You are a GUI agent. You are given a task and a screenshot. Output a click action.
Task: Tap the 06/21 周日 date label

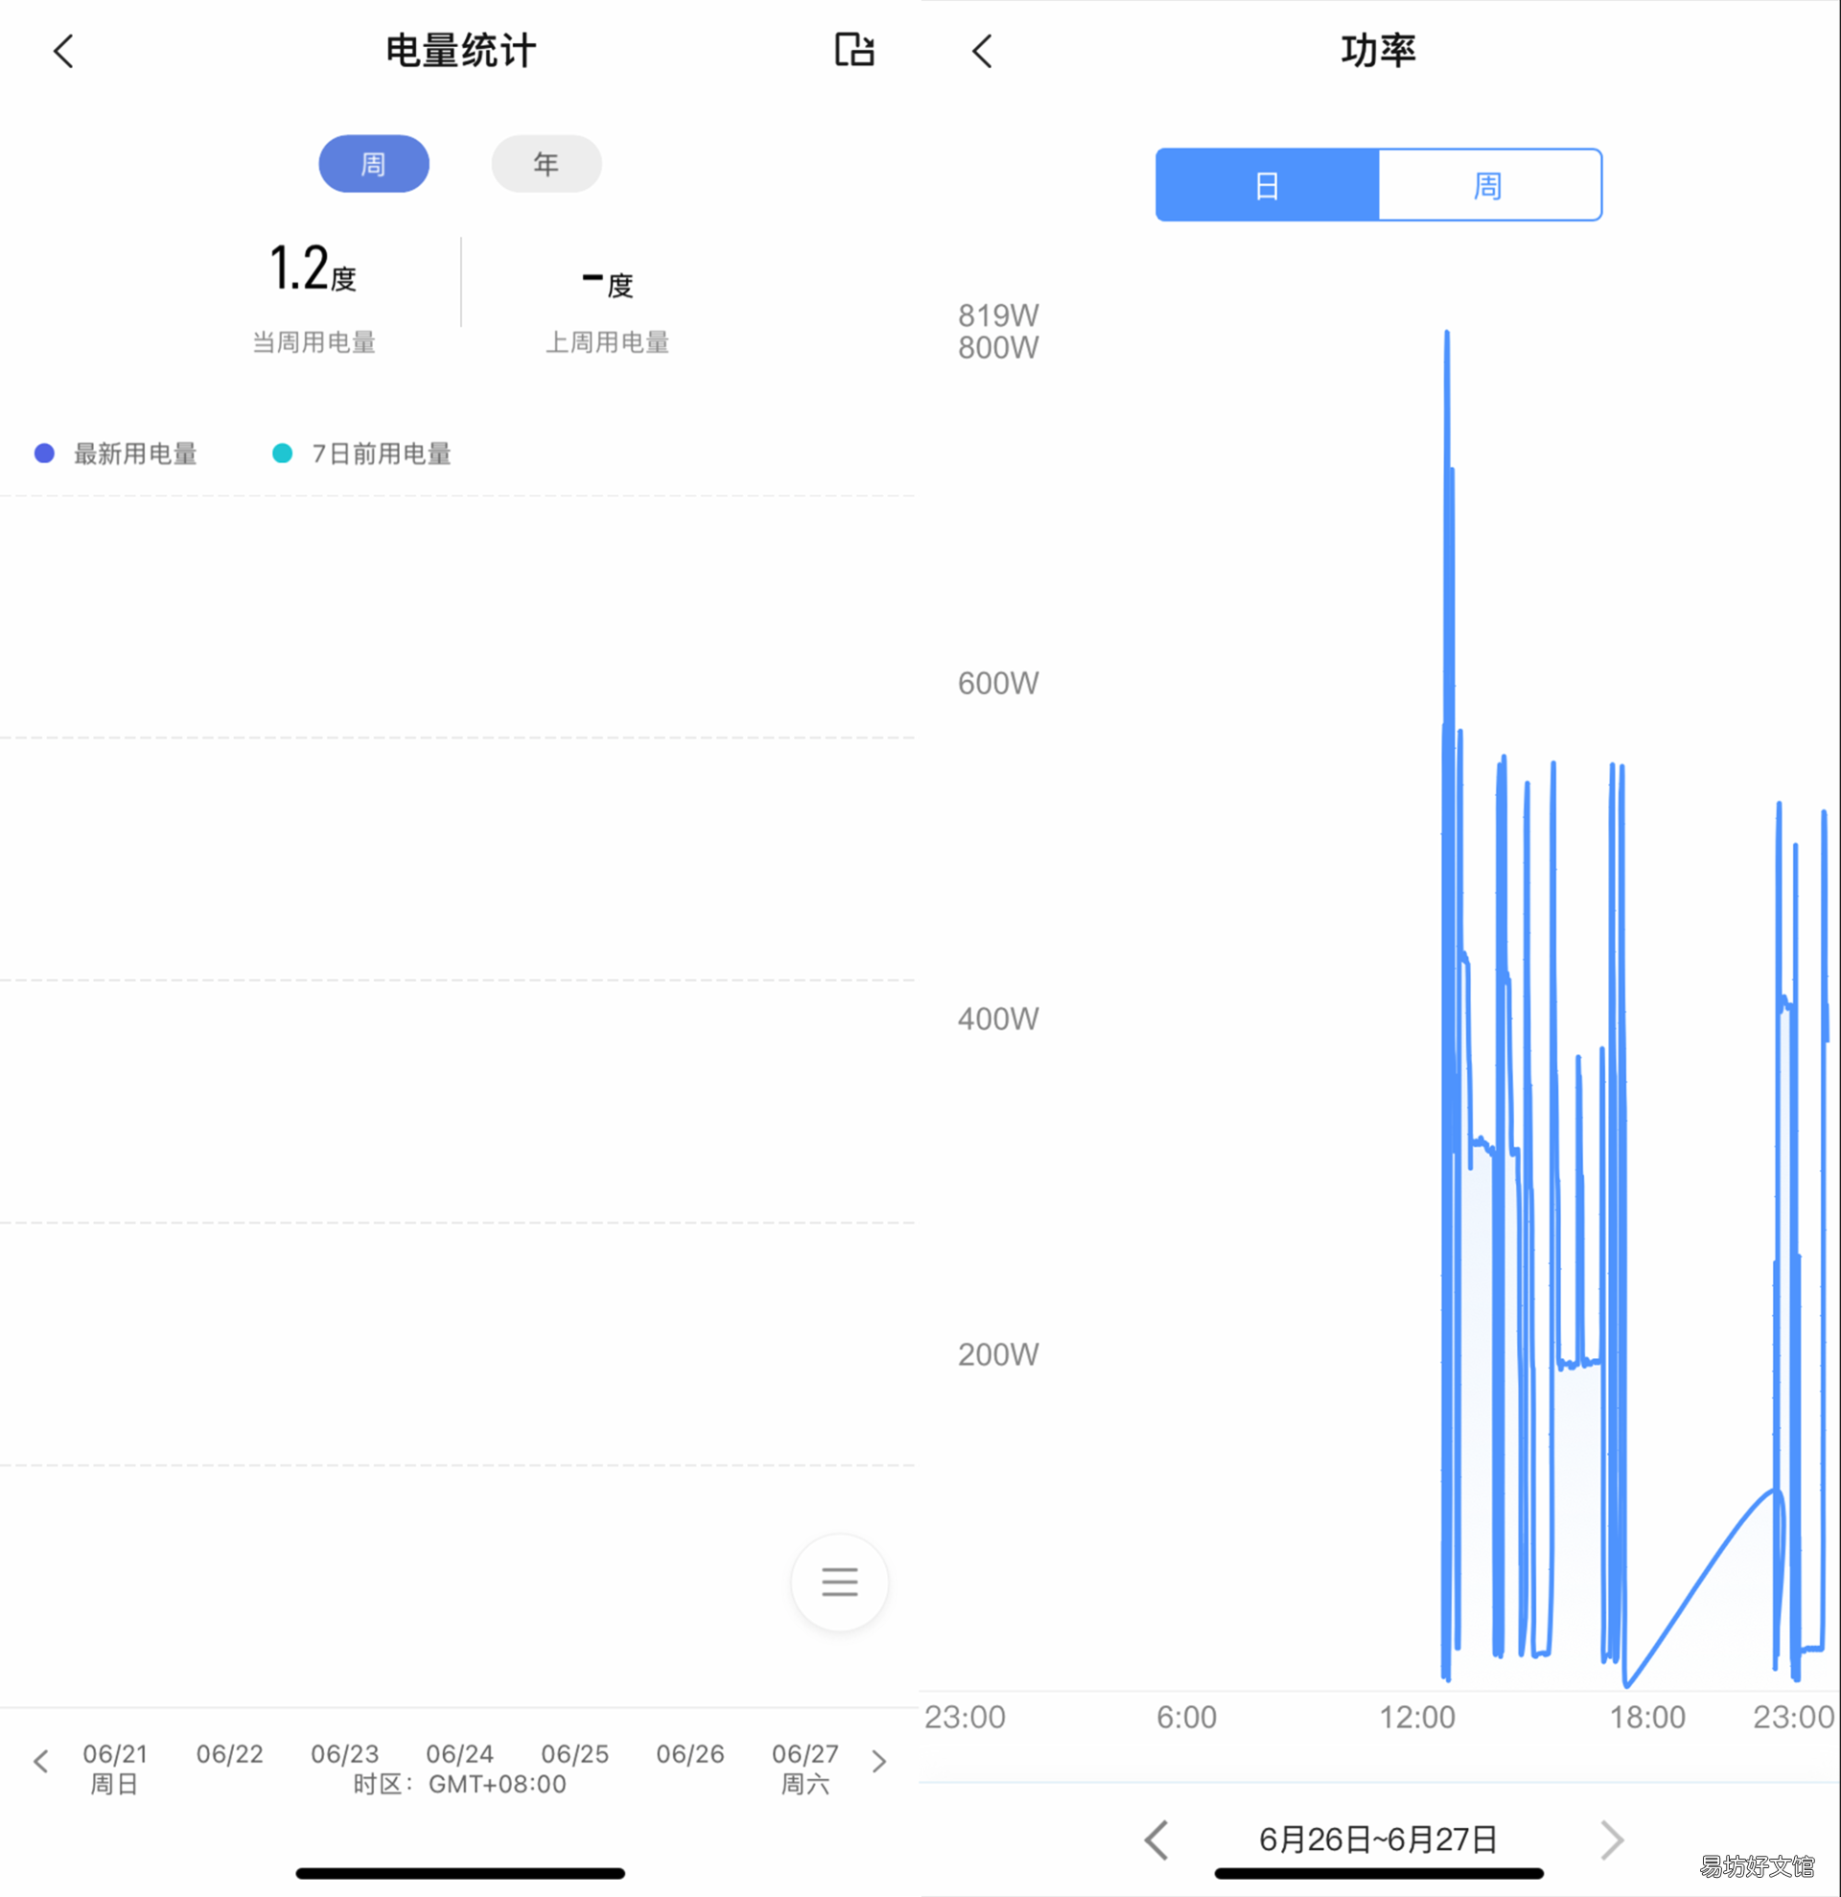[115, 1768]
